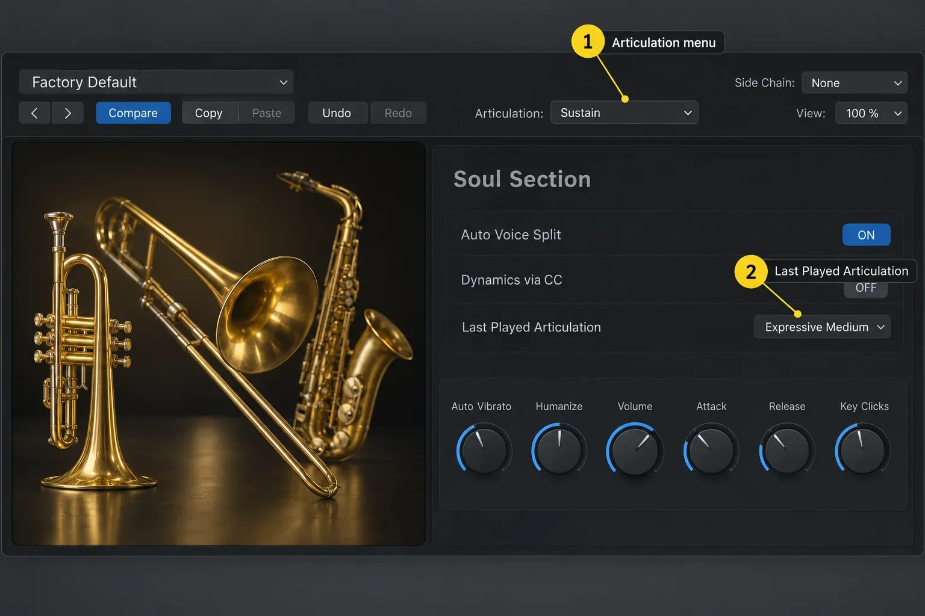925x616 pixels.
Task: Open the View 100 % dropdown
Action: click(871, 113)
